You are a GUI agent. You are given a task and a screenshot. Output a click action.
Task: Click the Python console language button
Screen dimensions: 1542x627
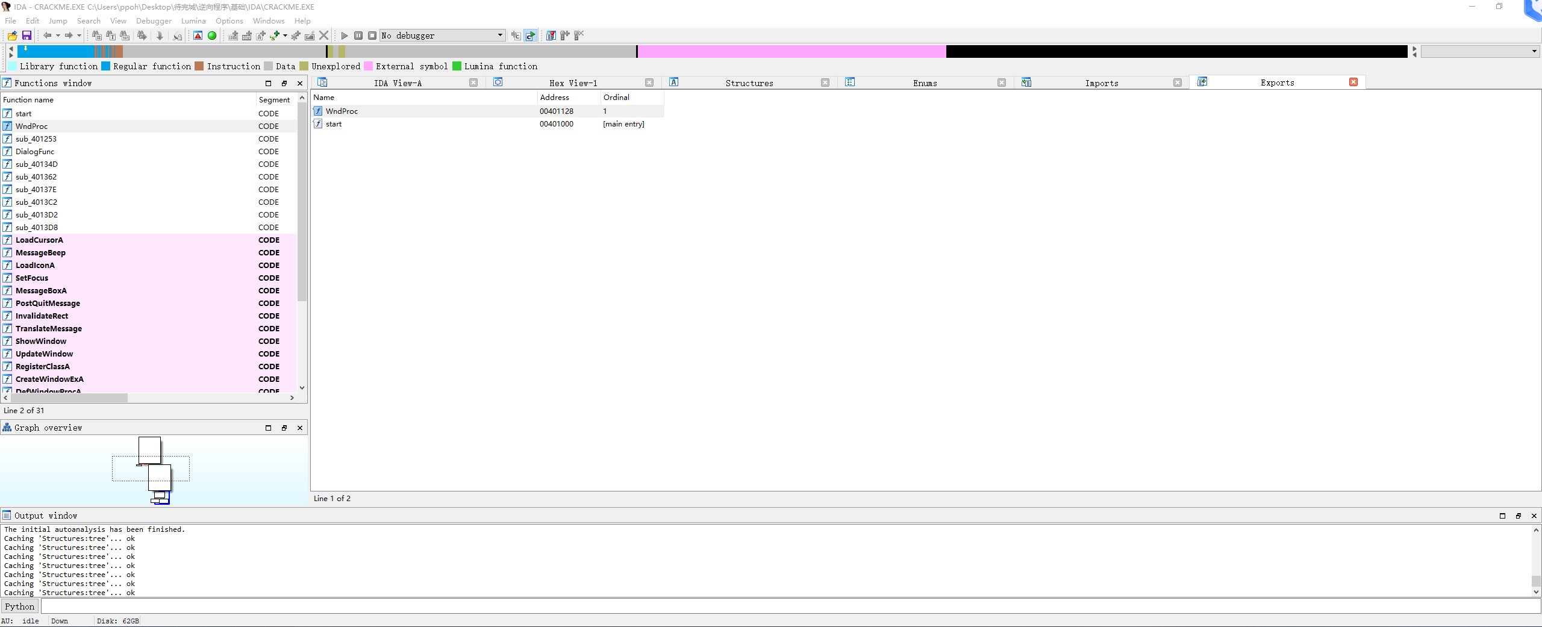pos(20,607)
